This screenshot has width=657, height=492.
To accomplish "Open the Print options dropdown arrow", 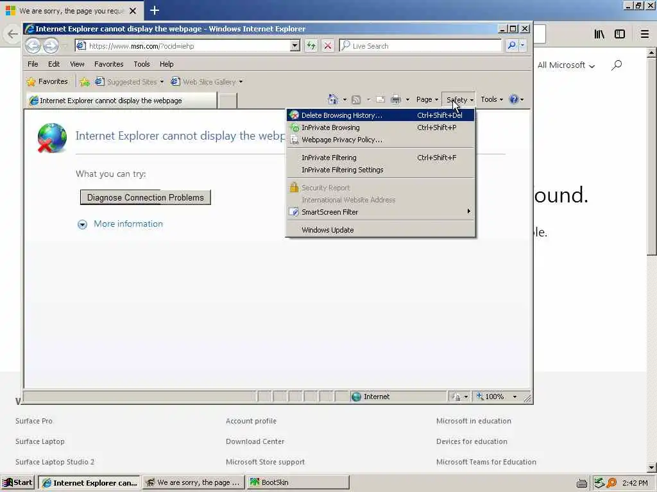I will (x=407, y=99).
